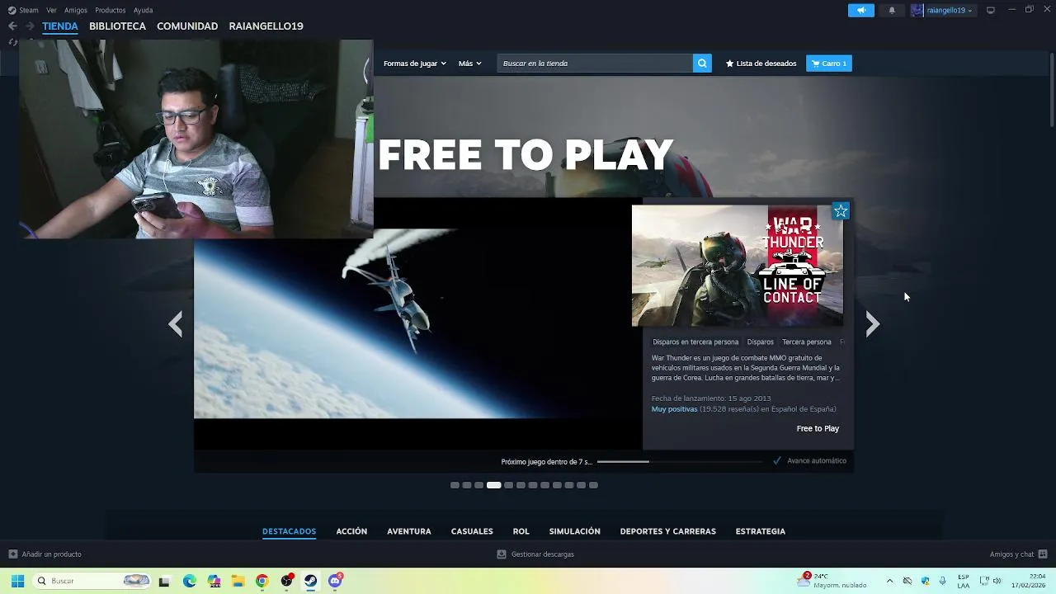Open the notifications bell

pos(892,10)
